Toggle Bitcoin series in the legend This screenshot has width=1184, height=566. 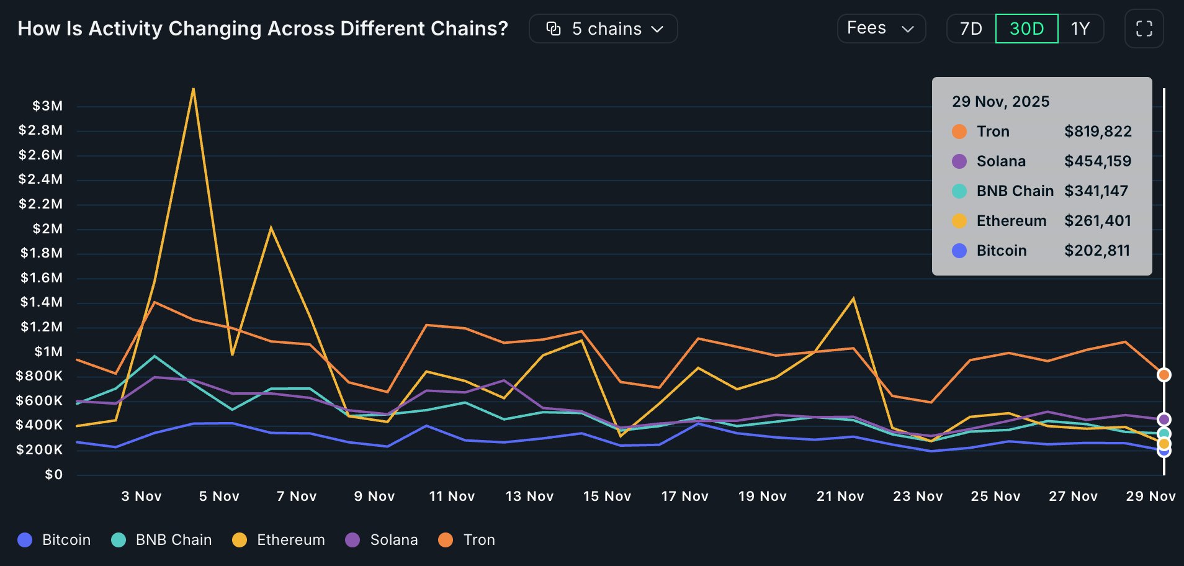point(55,540)
